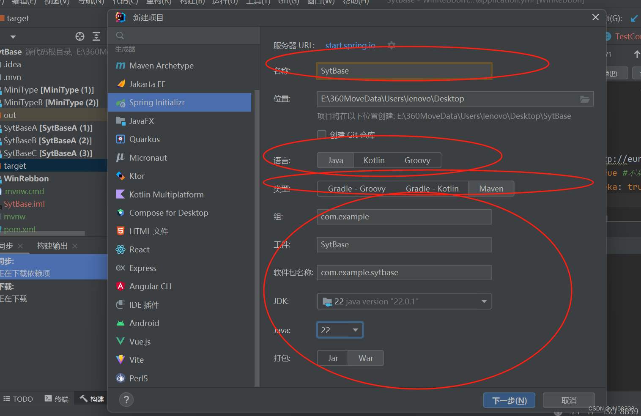641x416 pixels.
Task: Select Java as the language
Action: (335, 160)
